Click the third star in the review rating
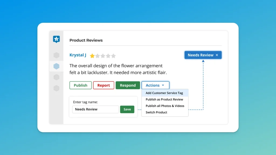The height and width of the screenshot is (155, 276). [x=103, y=56]
